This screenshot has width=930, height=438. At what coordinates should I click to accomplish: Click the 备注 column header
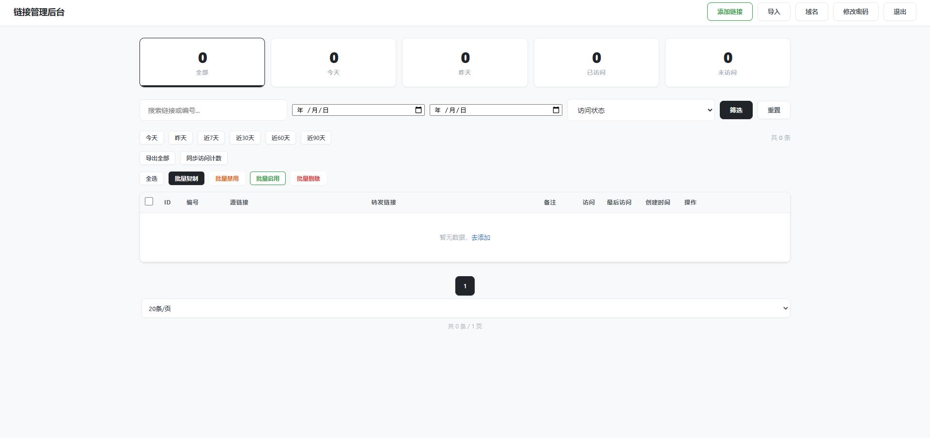point(550,203)
